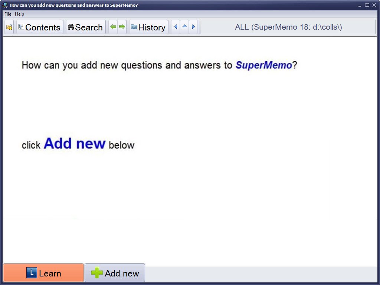Go back with the green left arrow
380x285 pixels.
[x=113, y=27]
